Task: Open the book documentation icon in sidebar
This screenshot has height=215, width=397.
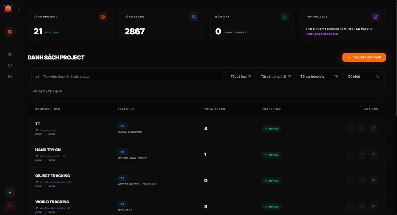Action: pyautogui.click(x=10, y=65)
